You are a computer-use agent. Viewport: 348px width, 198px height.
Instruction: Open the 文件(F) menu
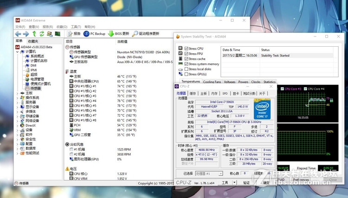(x=20, y=27)
